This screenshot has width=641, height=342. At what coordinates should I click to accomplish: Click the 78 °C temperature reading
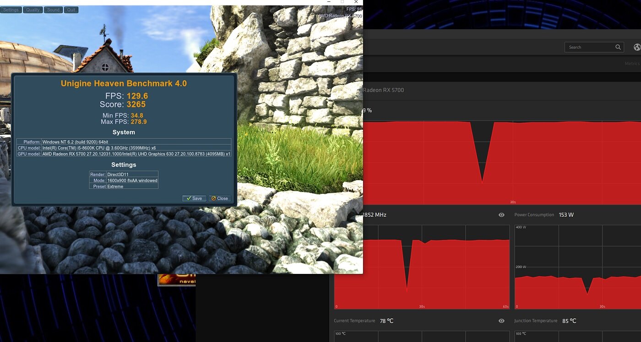[x=386, y=321]
